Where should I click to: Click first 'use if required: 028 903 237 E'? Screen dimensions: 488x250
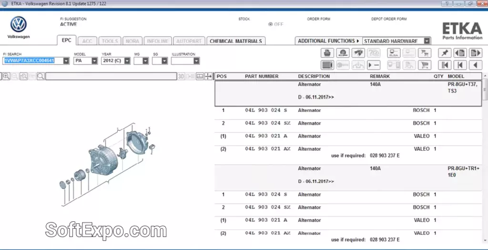(366, 156)
